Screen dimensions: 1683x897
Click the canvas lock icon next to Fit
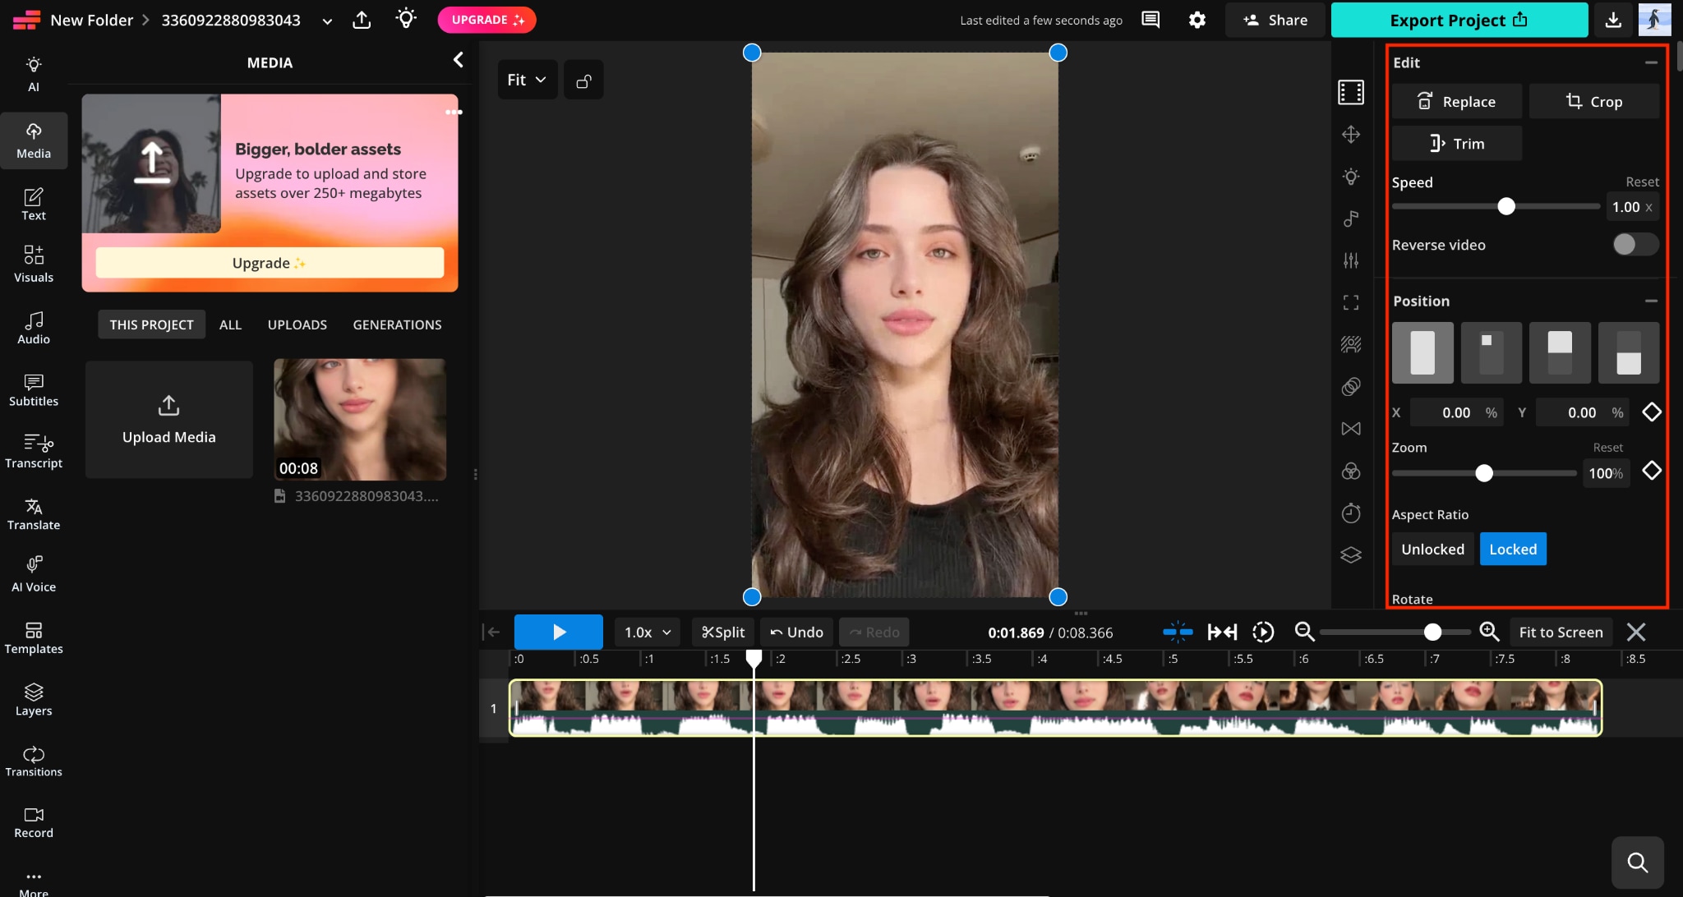coord(583,80)
